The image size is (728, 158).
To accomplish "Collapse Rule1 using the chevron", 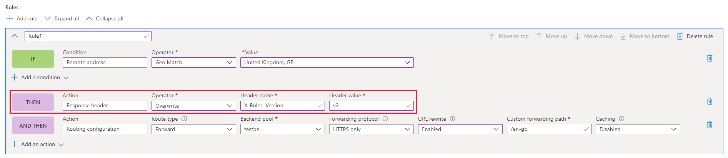I will [x=15, y=36].
